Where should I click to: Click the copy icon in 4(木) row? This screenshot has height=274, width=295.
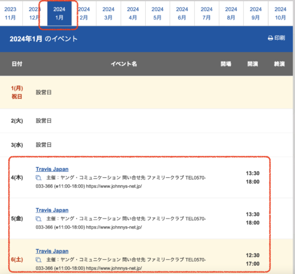(38, 178)
